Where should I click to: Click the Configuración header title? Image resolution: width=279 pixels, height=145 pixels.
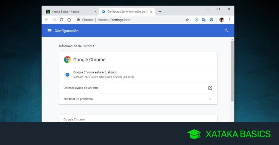[x=66, y=31]
